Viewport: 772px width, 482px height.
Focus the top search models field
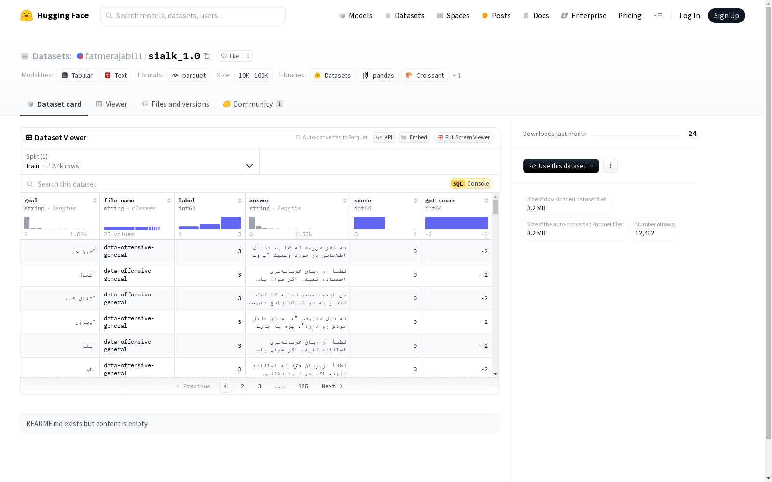(193, 15)
